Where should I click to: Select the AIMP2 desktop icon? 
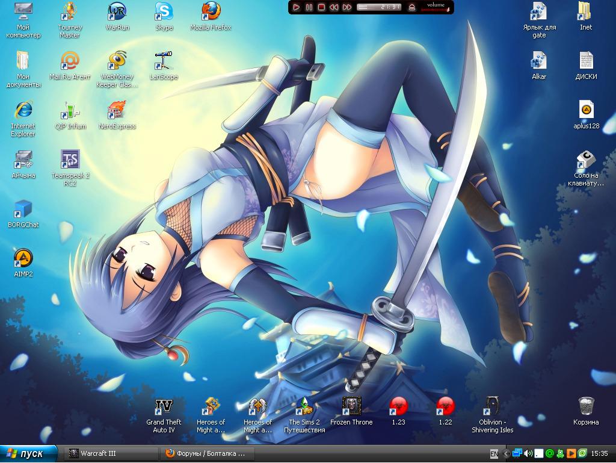(23, 258)
